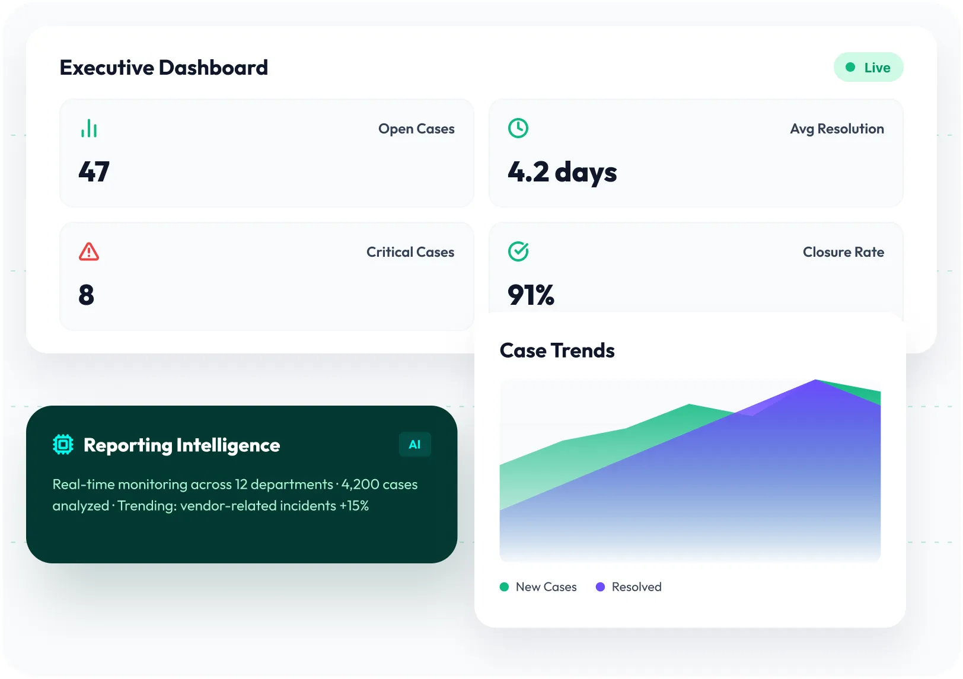The height and width of the screenshot is (679, 963).
Task: Click the Live status text
Action: 877,68
